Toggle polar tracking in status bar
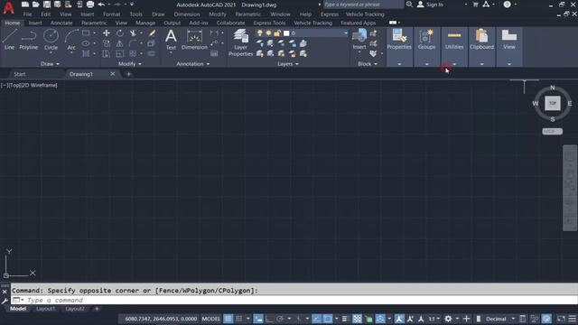The image size is (578, 325). [x=280, y=319]
